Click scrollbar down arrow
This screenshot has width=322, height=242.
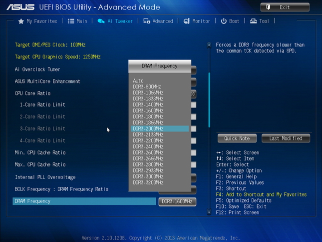[x=209, y=212]
